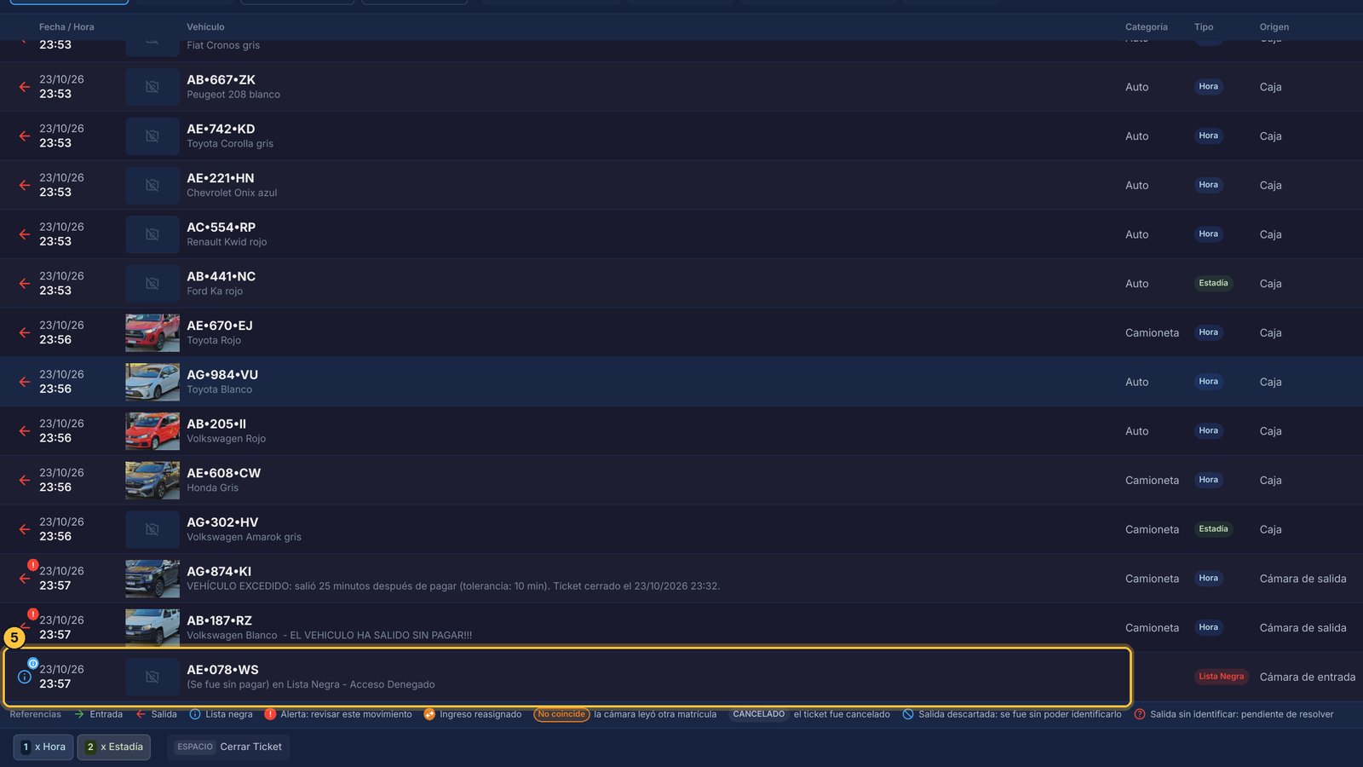Select plate text AG•984•VU
Screen dimensions: 1363x767
click(x=222, y=375)
